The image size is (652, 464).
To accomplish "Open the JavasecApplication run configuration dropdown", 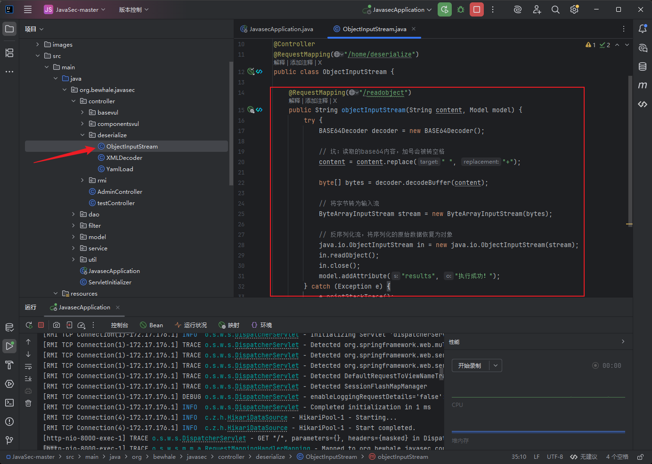I will 397,9.
